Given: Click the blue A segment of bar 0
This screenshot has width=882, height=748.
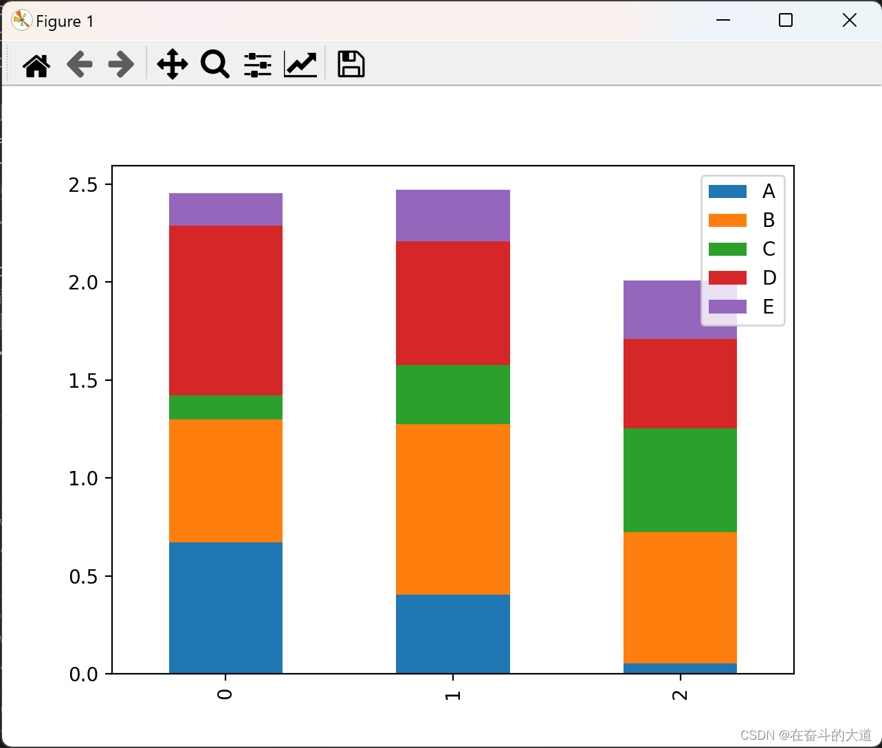Looking at the screenshot, I should point(225,608).
